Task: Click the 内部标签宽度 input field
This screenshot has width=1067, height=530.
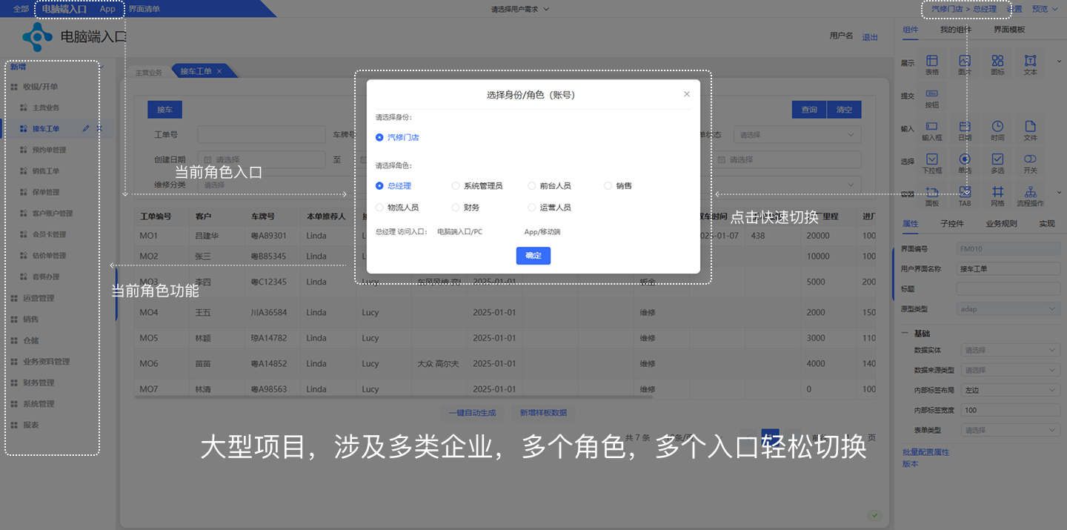Action: click(x=1009, y=410)
